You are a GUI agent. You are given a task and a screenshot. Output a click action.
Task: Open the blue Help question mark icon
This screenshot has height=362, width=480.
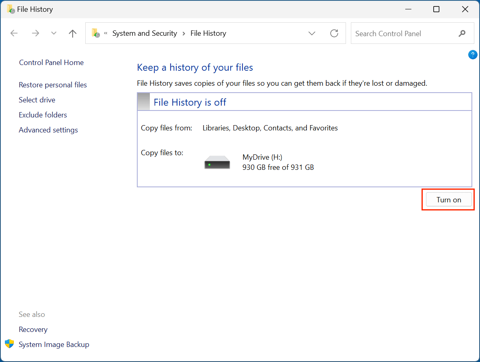[x=472, y=54]
